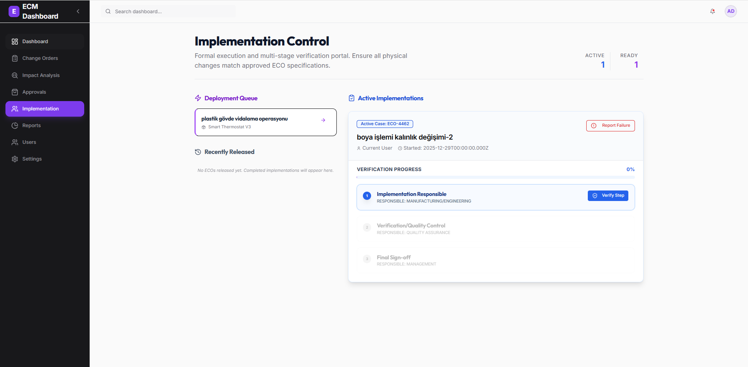Navigate to the Approvals section

(x=34, y=92)
